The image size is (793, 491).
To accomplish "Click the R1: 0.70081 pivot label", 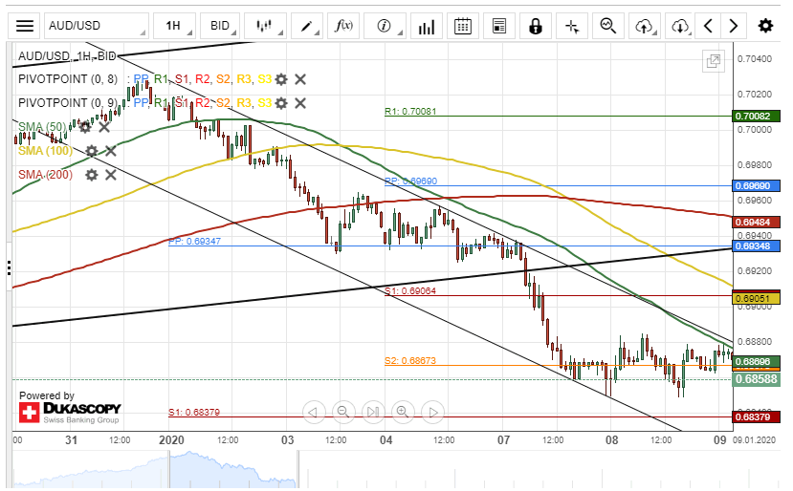I will 410,111.
